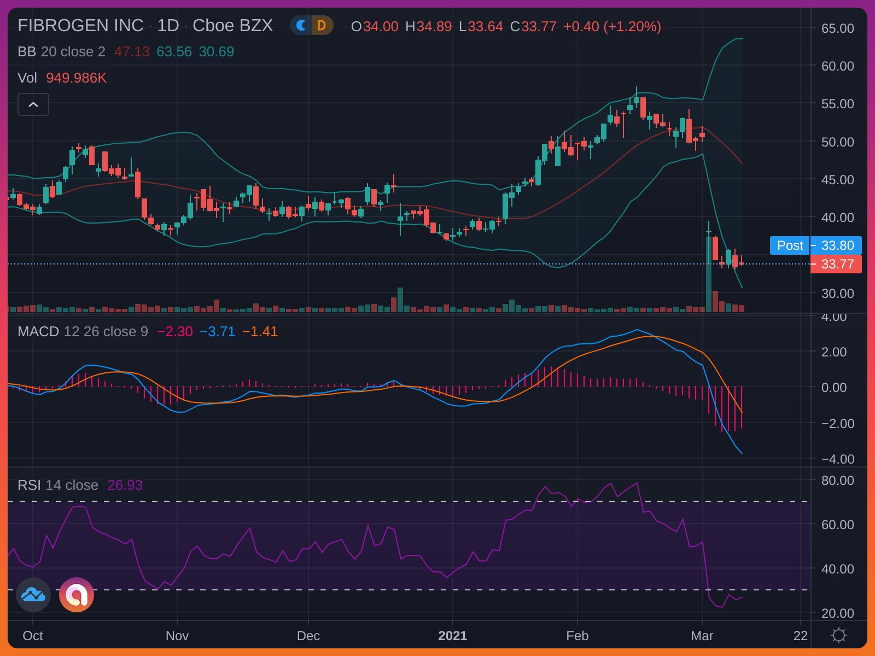Click the MACD histogram value −2.30
Image resolution: width=875 pixels, height=656 pixels.
[x=175, y=332]
